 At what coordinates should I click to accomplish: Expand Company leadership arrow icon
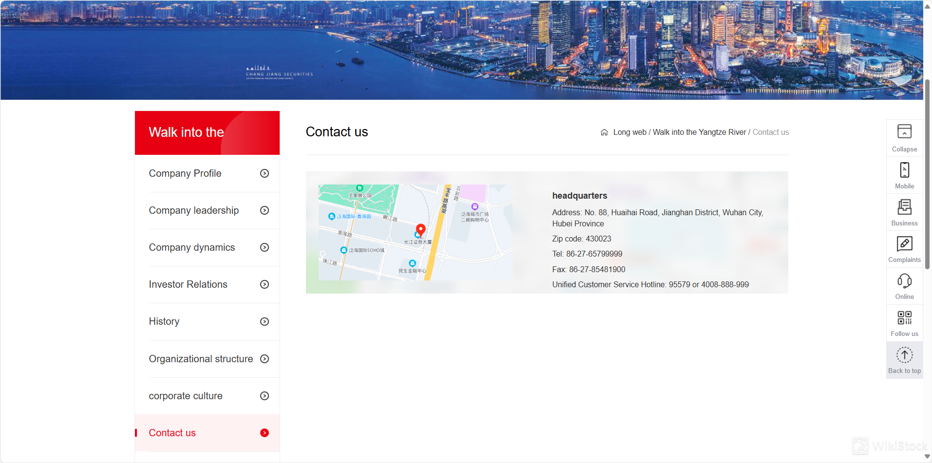tap(265, 210)
